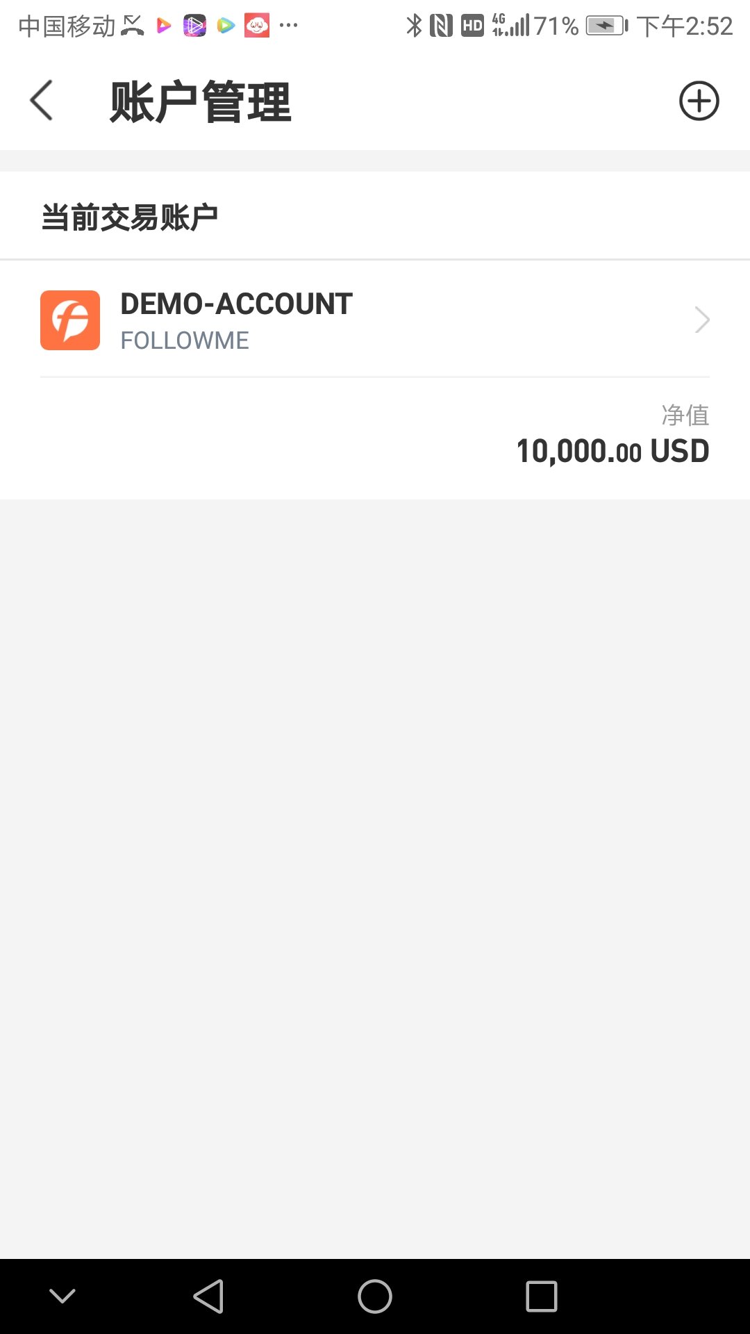The image size is (750, 1334).
Task: Tap the Android back navigation button
Action: [x=208, y=1296]
